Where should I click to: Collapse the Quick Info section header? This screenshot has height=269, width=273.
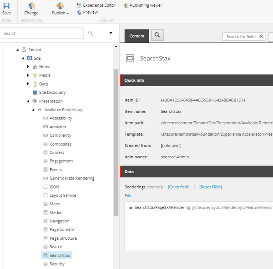196,80
